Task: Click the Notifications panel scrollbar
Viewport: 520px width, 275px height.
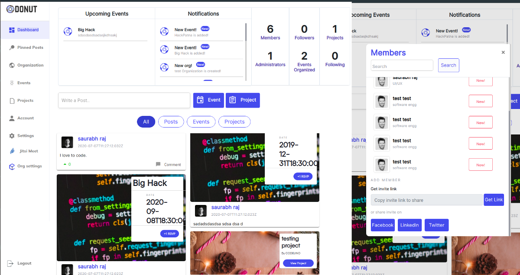Action: (x=246, y=52)
